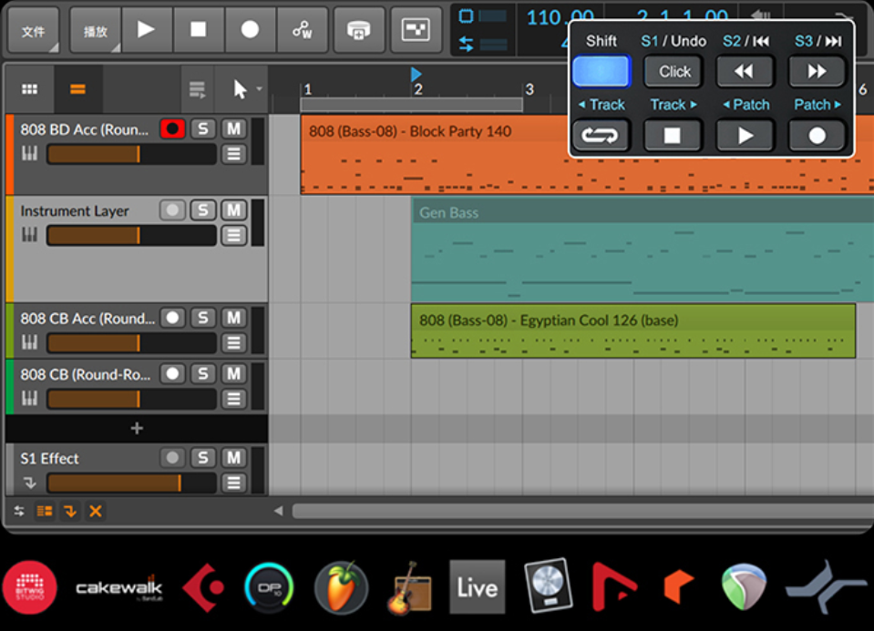
Task: Add a new track with plus button
Action: 137,428
